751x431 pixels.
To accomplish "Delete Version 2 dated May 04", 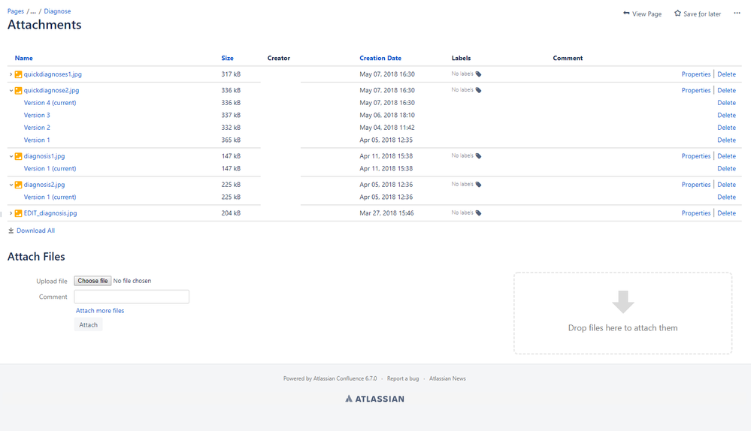I will (727, 128).
